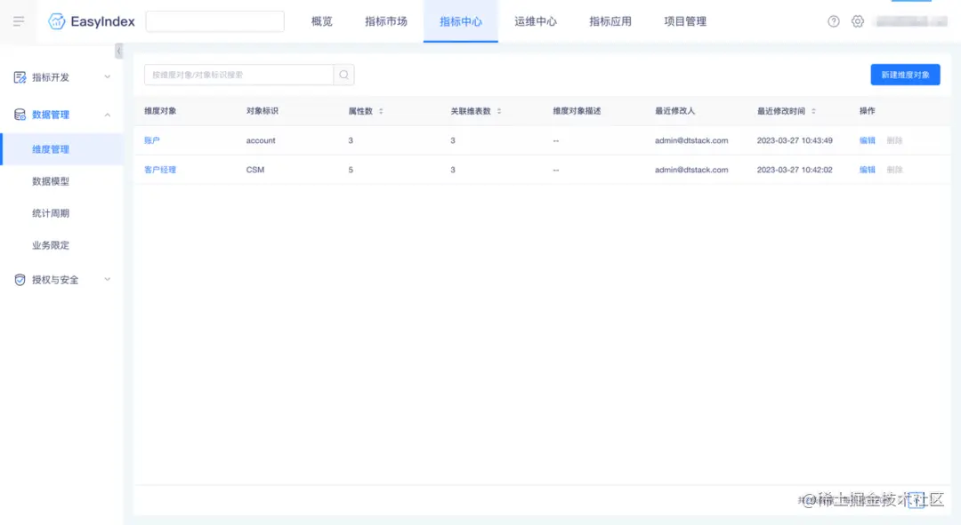Select the 指标中心 tab
The width and height of the screenshot is (961, 525).
click(x=461, y=21)
